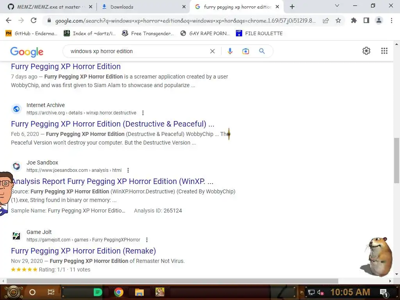Open the network tray icon
Screen dimensions: 400x300
tap(311, 292)
